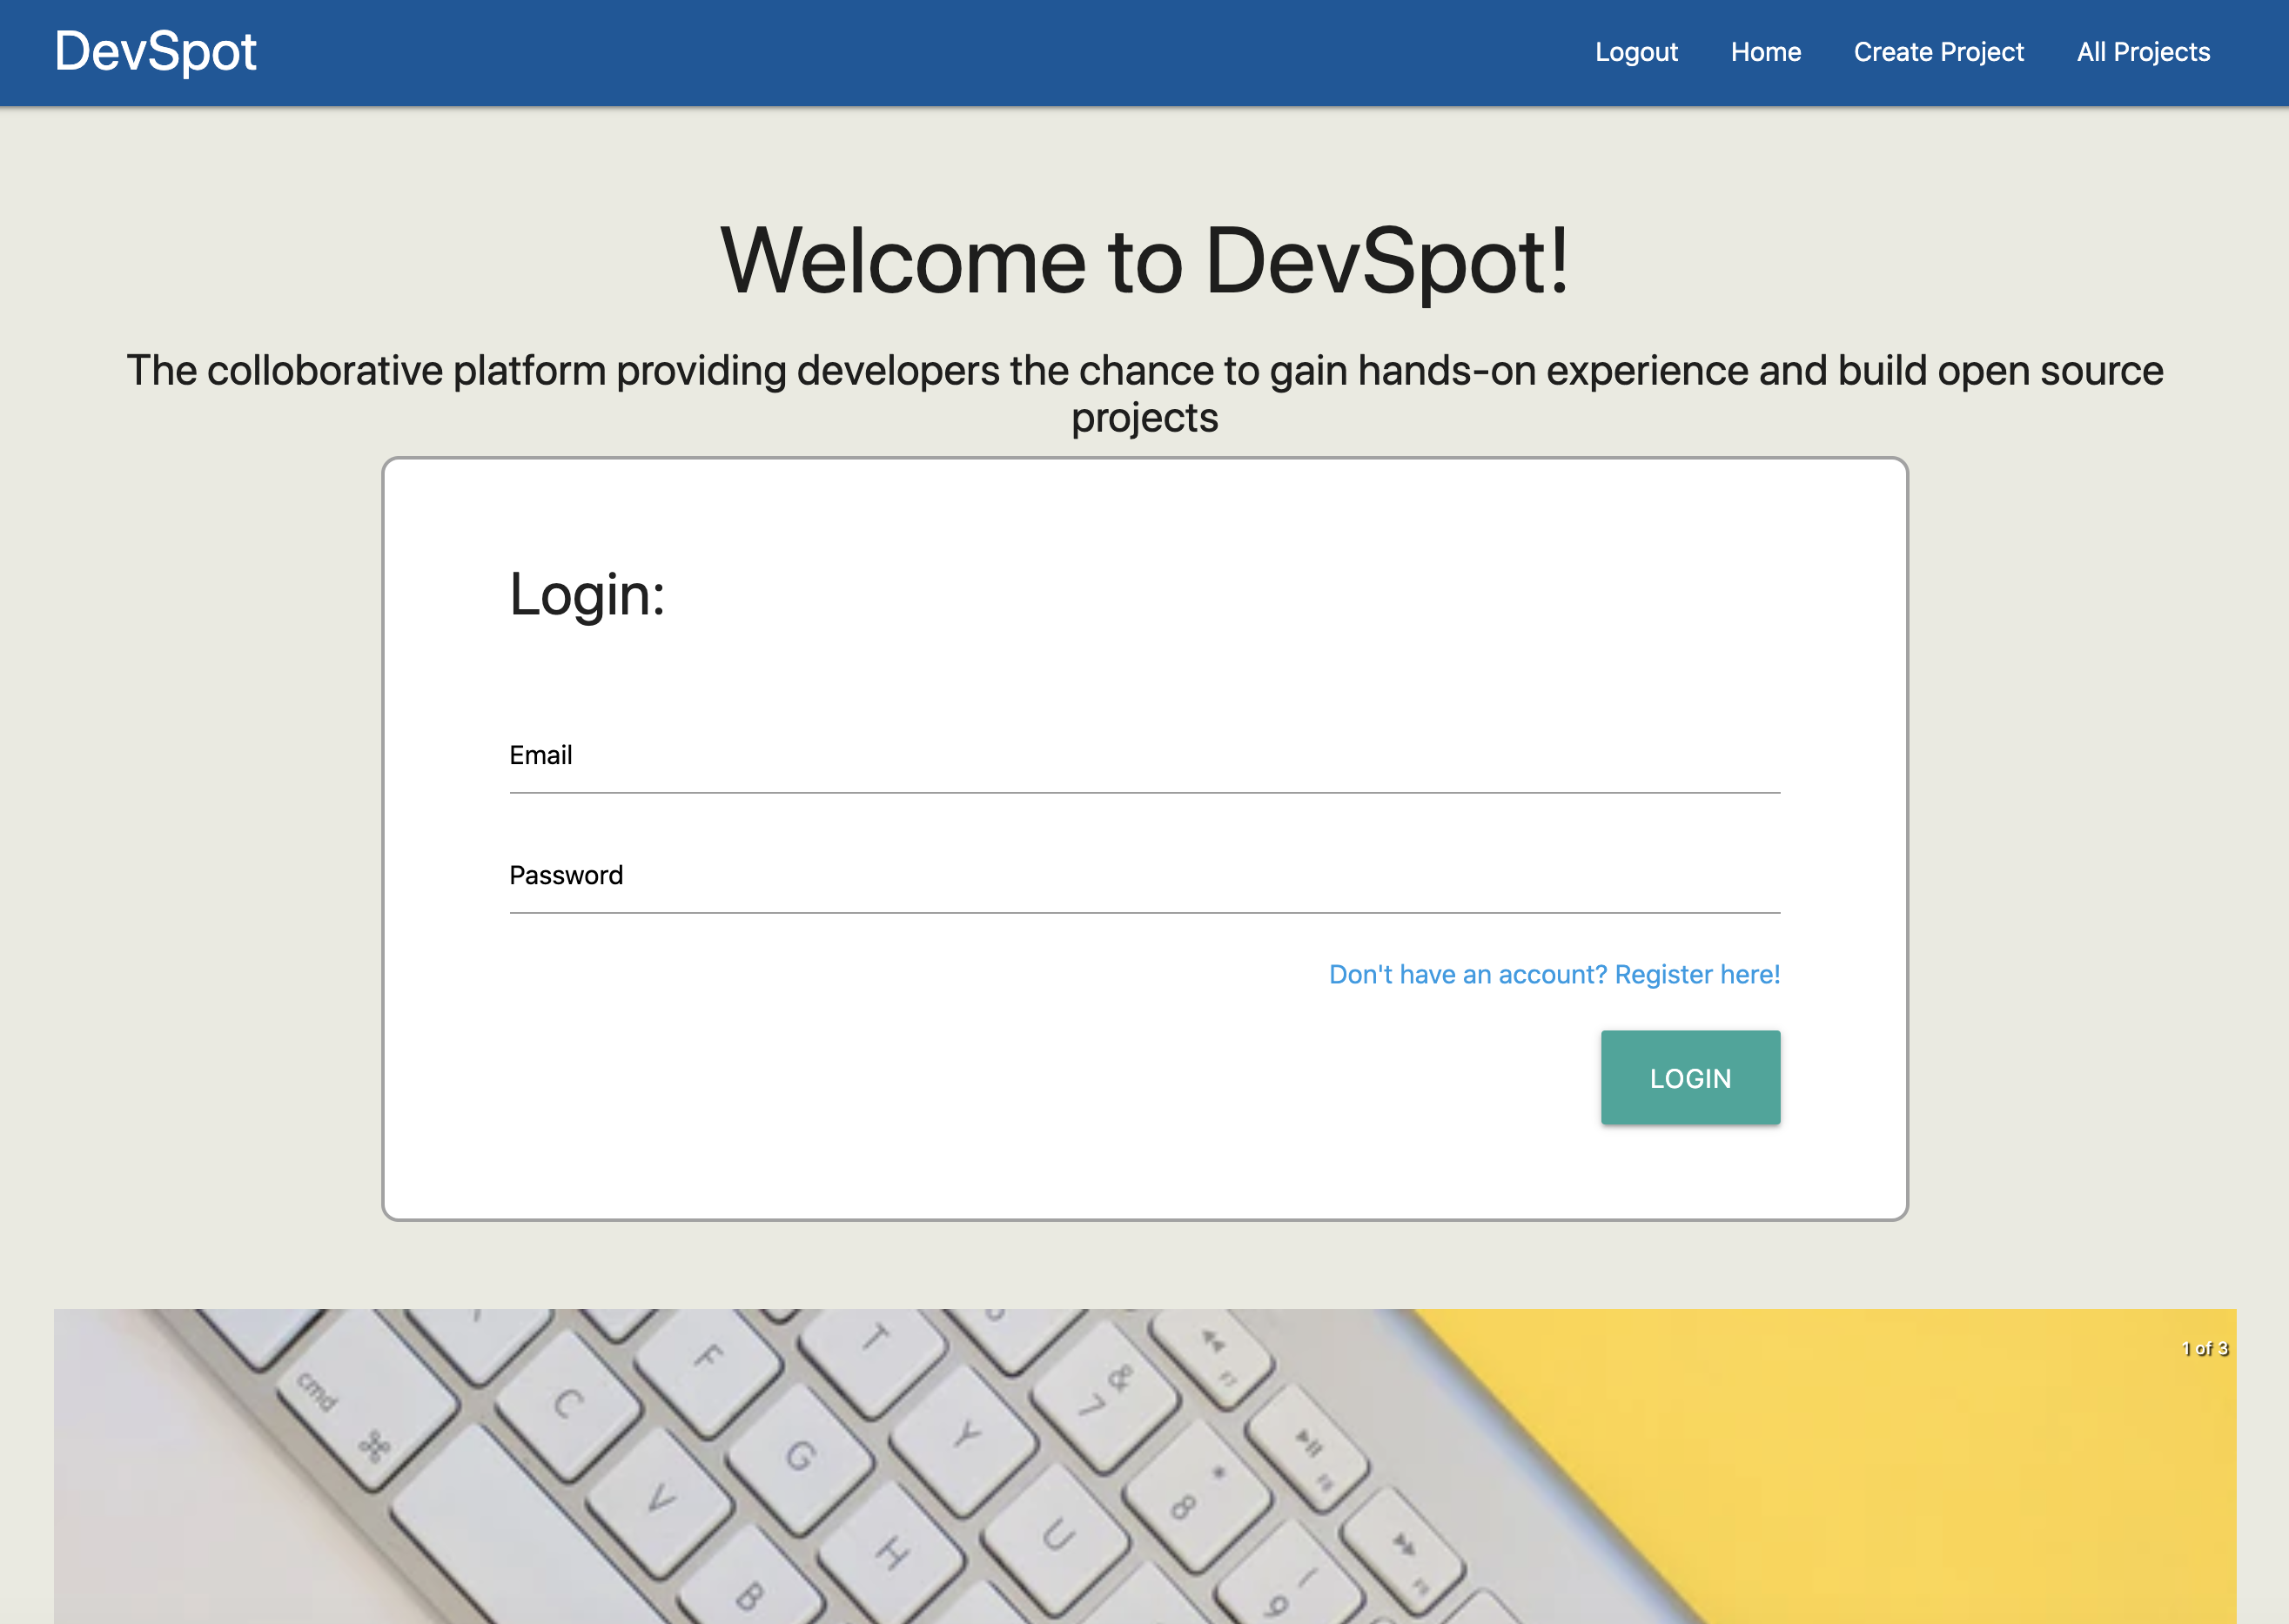Click the '1 of 3' slide counter
This screenshot has width=2289, height=1624.
[2203, 1348]
